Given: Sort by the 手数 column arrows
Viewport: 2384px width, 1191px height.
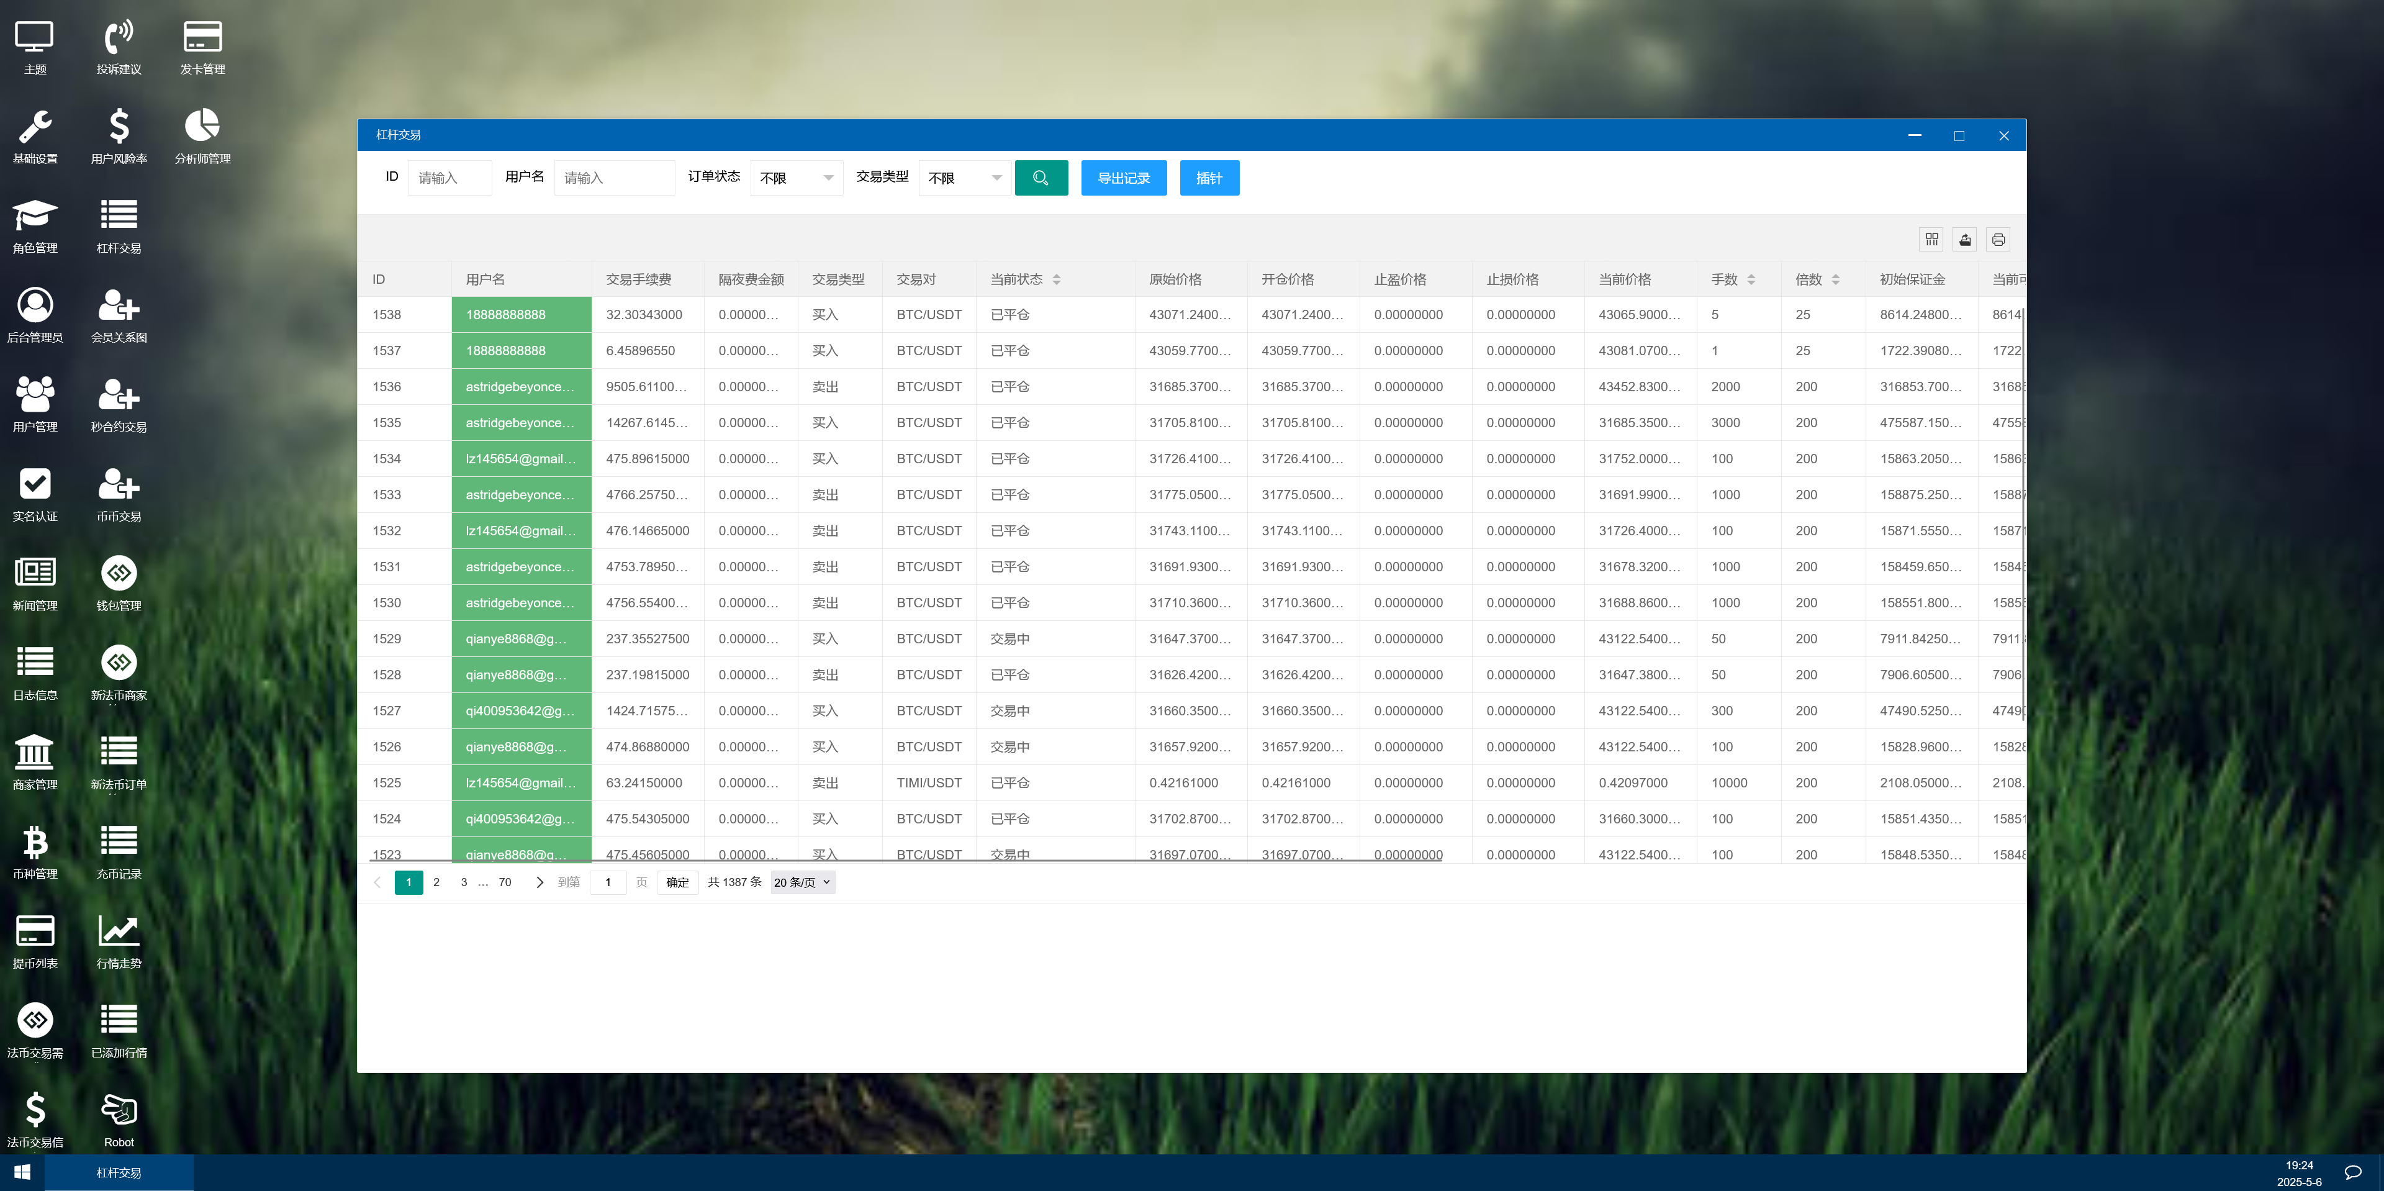Looking at the screenshot, I should click(1751, 279).
